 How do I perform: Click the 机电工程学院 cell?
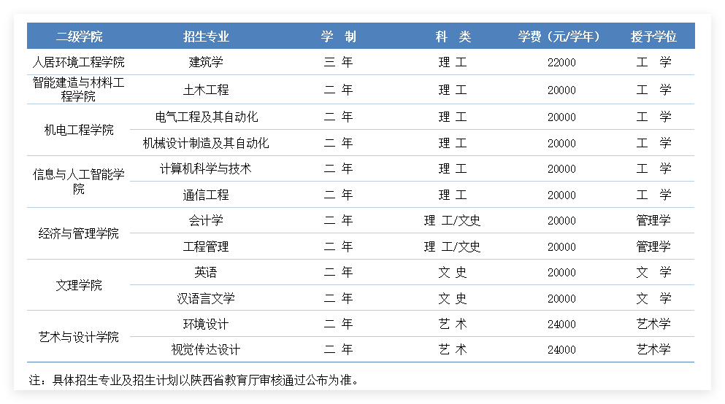79,130
